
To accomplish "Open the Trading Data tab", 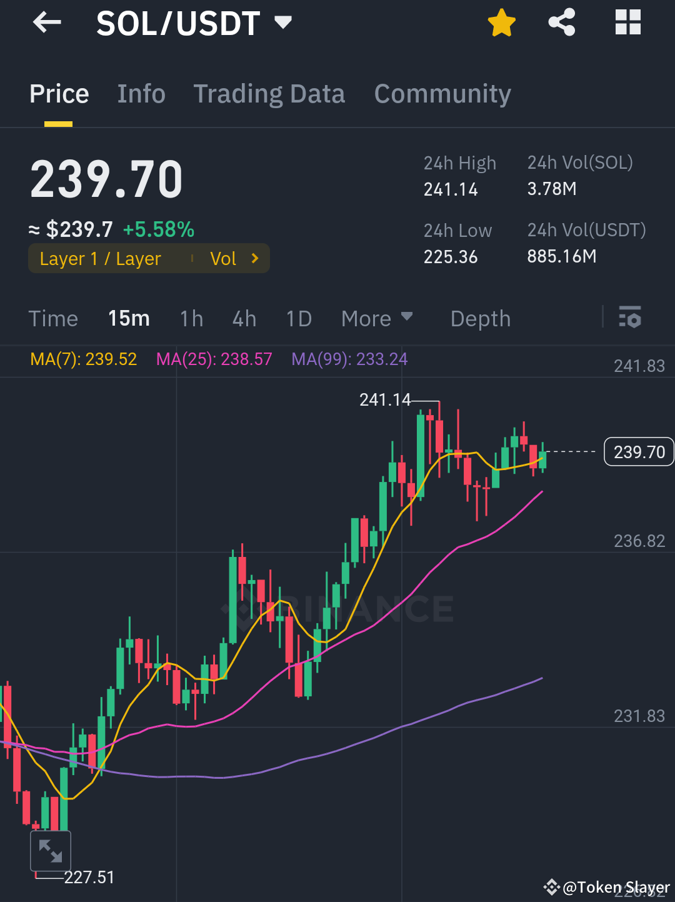I will tap(269, 93).
